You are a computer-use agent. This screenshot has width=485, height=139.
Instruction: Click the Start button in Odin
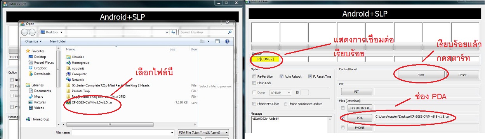(421, 75)
